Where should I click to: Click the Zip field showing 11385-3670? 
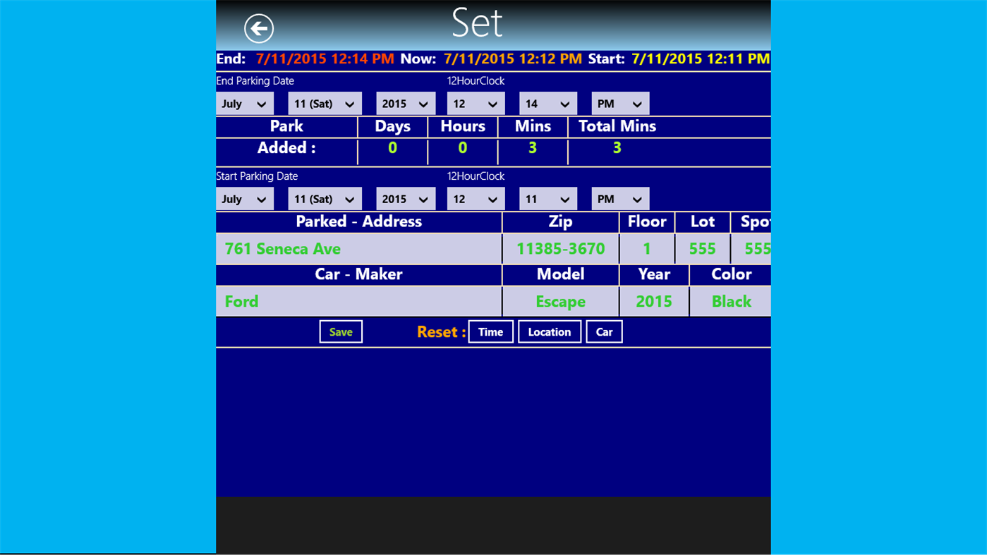click(x=560, y=248)
